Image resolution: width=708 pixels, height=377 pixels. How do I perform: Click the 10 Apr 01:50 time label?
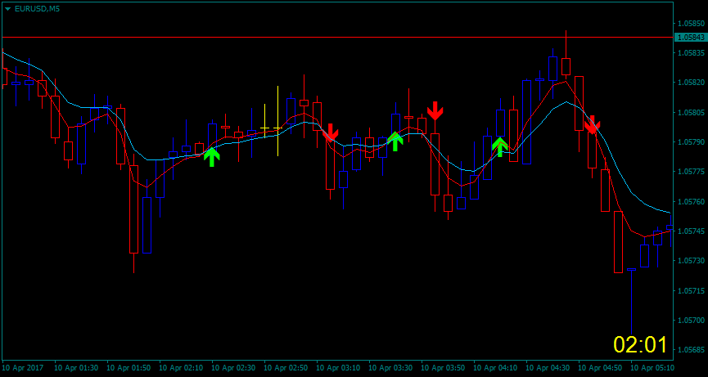[129, 368]
